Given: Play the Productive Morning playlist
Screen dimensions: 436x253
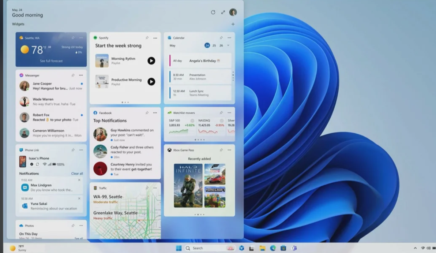Looking at the screenshot, I should click(x=151, y=82).
